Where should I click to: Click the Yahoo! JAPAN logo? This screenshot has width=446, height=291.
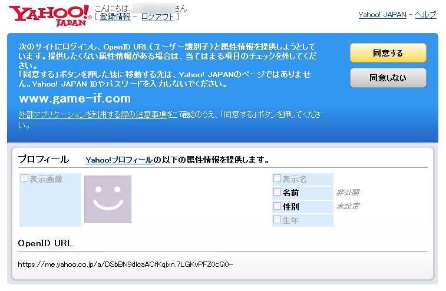50,15
